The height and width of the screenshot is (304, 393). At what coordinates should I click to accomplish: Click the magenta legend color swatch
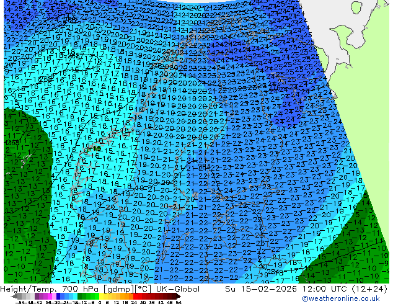[x=50, y=297]
